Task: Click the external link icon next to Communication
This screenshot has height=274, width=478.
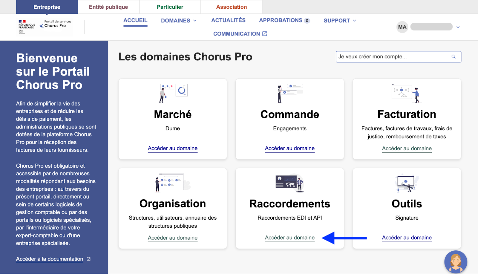Action: pos(264,34)
